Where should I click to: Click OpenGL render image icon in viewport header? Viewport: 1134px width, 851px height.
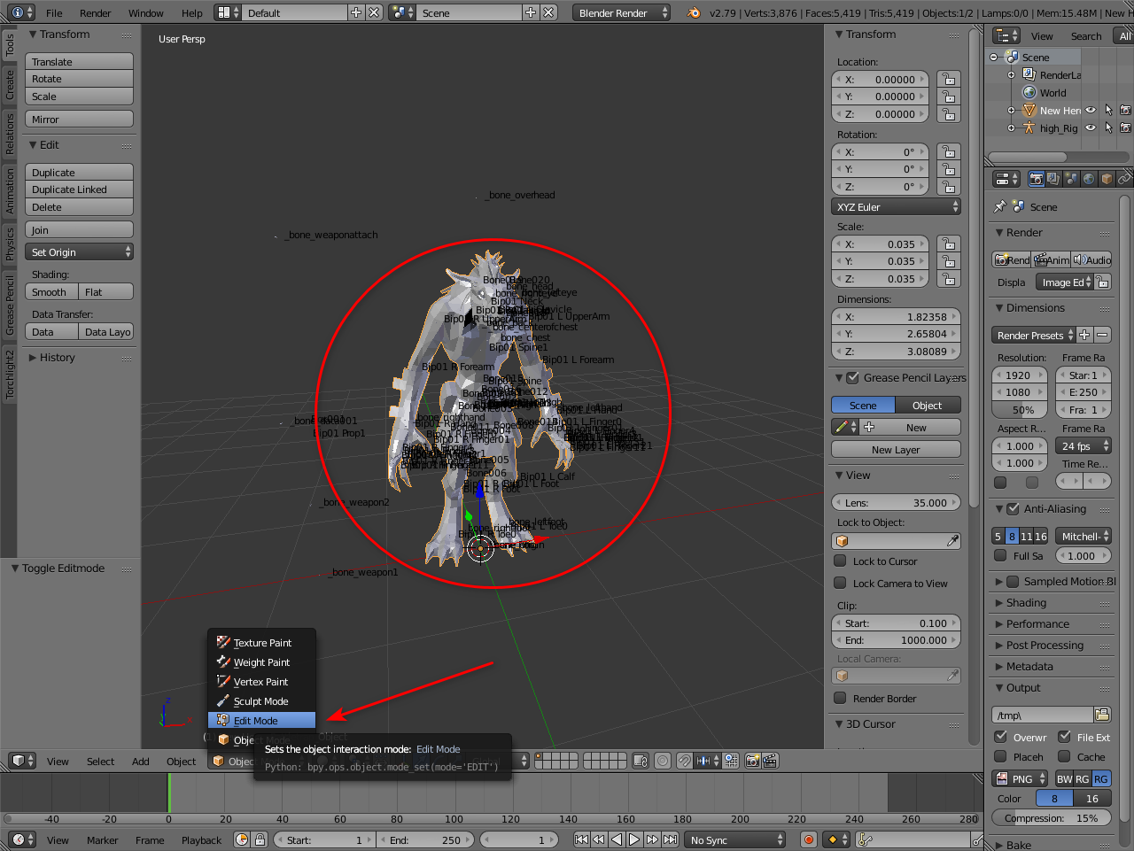point(752,761)
